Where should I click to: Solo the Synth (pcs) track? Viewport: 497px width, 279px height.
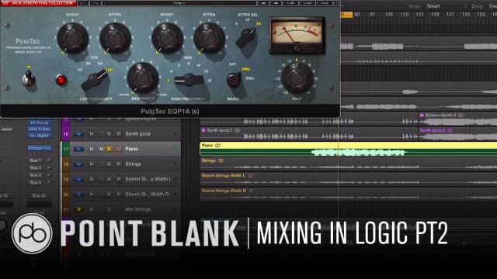[109, 134]
